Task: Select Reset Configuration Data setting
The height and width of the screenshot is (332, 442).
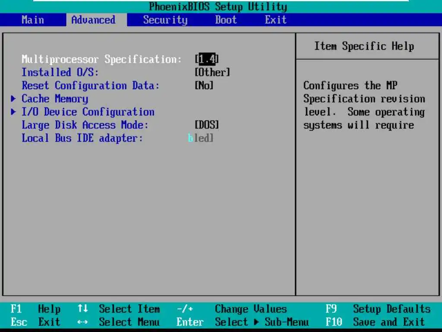Action: click(91, 86)
